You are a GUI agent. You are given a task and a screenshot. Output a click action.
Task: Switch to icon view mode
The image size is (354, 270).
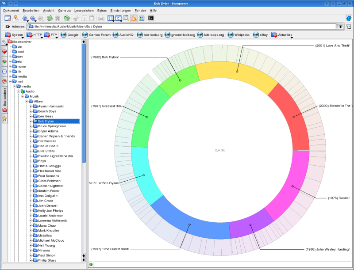[111, 18]
